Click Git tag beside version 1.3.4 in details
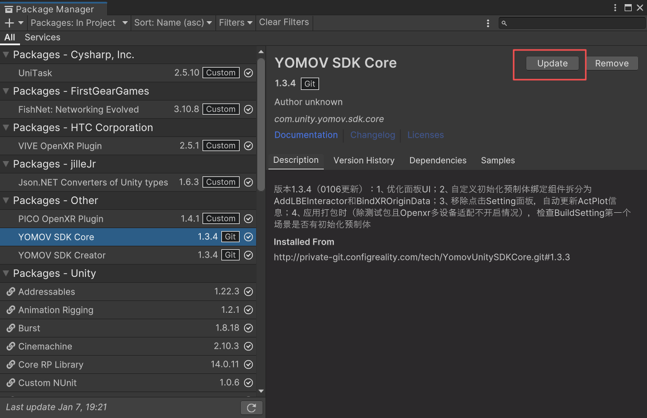 tap(310, 83)
